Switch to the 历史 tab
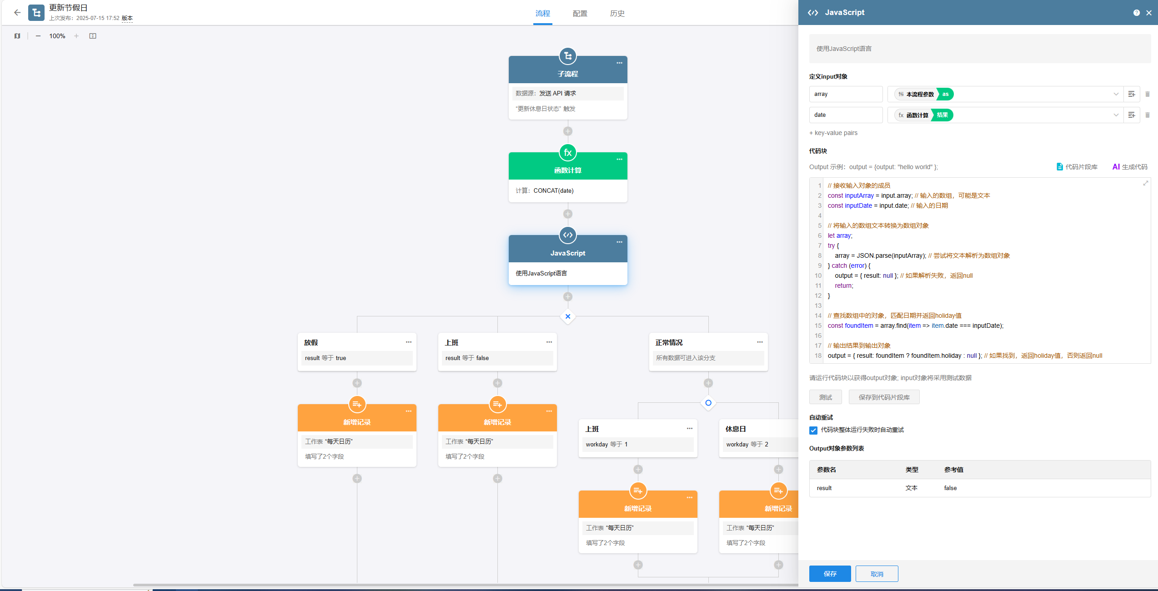Screen dimensions: 1158x591 point(617,14)
